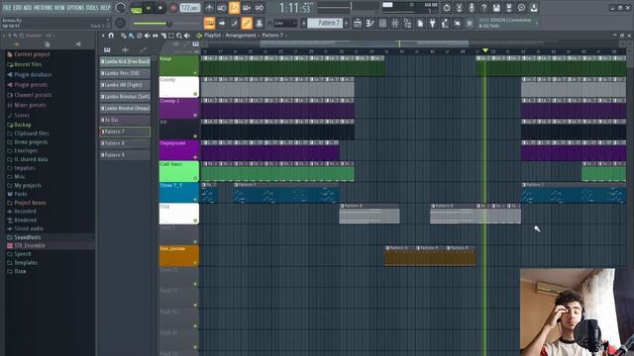Select Lambo Kick in the picker panel
This screenshot has height=356, width=634.
[x=125, y=61]
